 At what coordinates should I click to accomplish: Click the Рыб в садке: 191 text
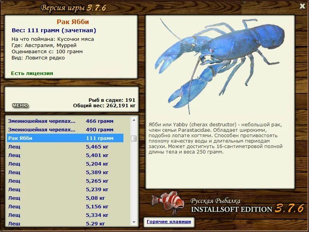pyautogui.click(x=112, y=100)
